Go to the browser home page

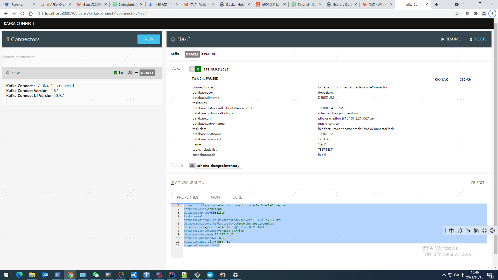pyautogui.click(x=31, y=13)
